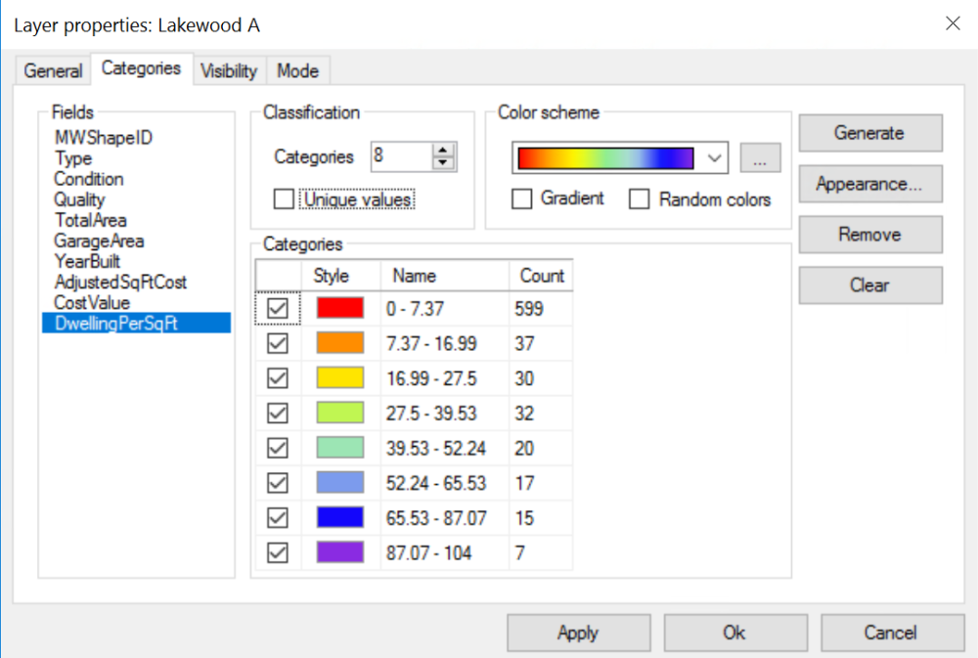This screenshot has width=978, height=658.
Task: Enable the Random colors option
Action: tap(640, 198)
